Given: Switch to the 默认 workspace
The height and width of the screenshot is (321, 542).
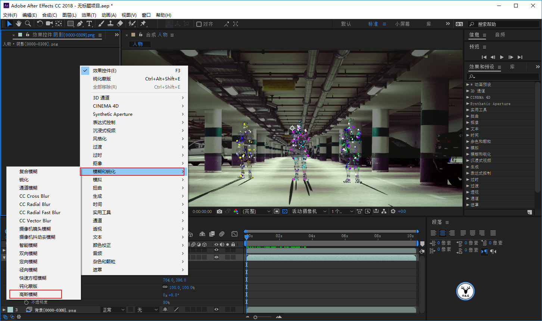Looking at the screenshot, I should 346,24.
